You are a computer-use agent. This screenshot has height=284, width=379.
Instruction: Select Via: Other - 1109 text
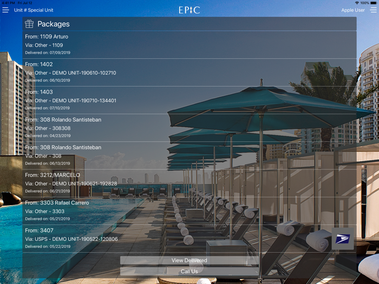click(x=44, y=45)
